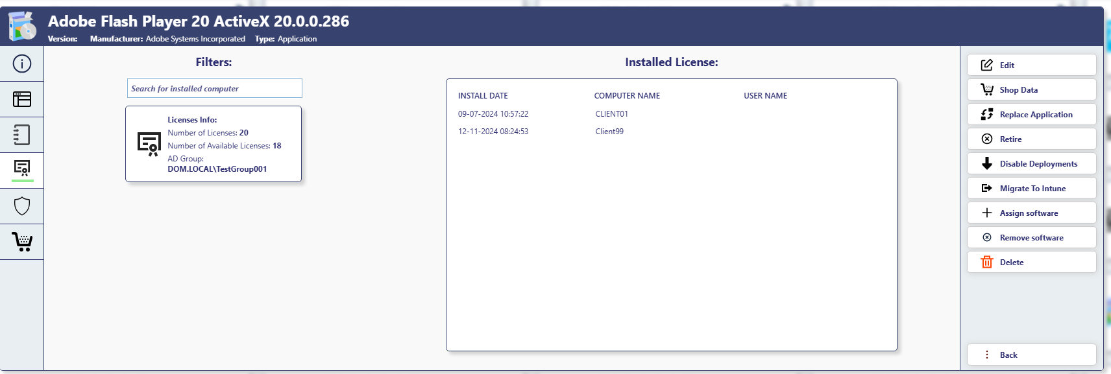Focus the Search for installed computer field

[x=214, y=88]
